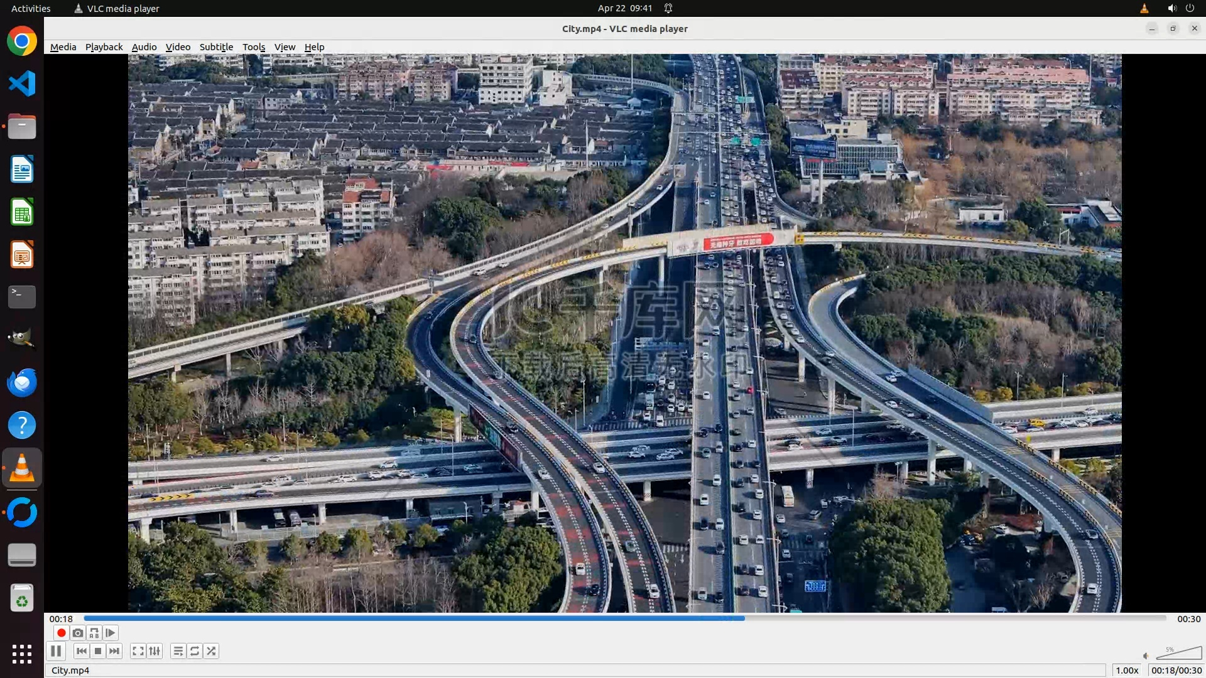Image resolution: width=1206 pixels, height=678 pixels.
Task: Click the red Record button
Action: 61,633
